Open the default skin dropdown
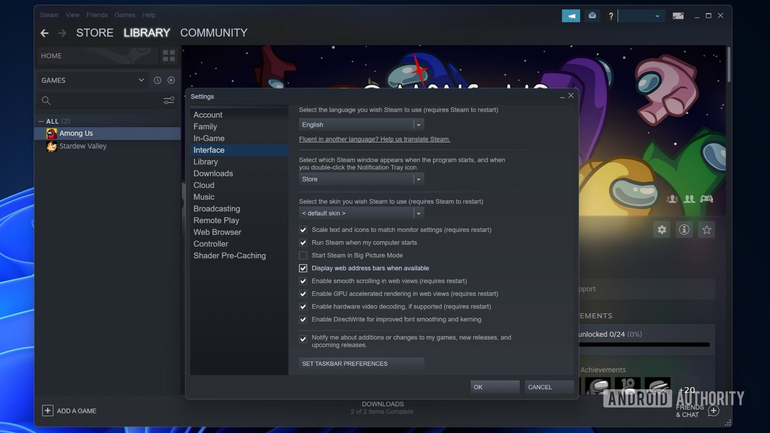770x433 pixels. (x=361, y=213)
